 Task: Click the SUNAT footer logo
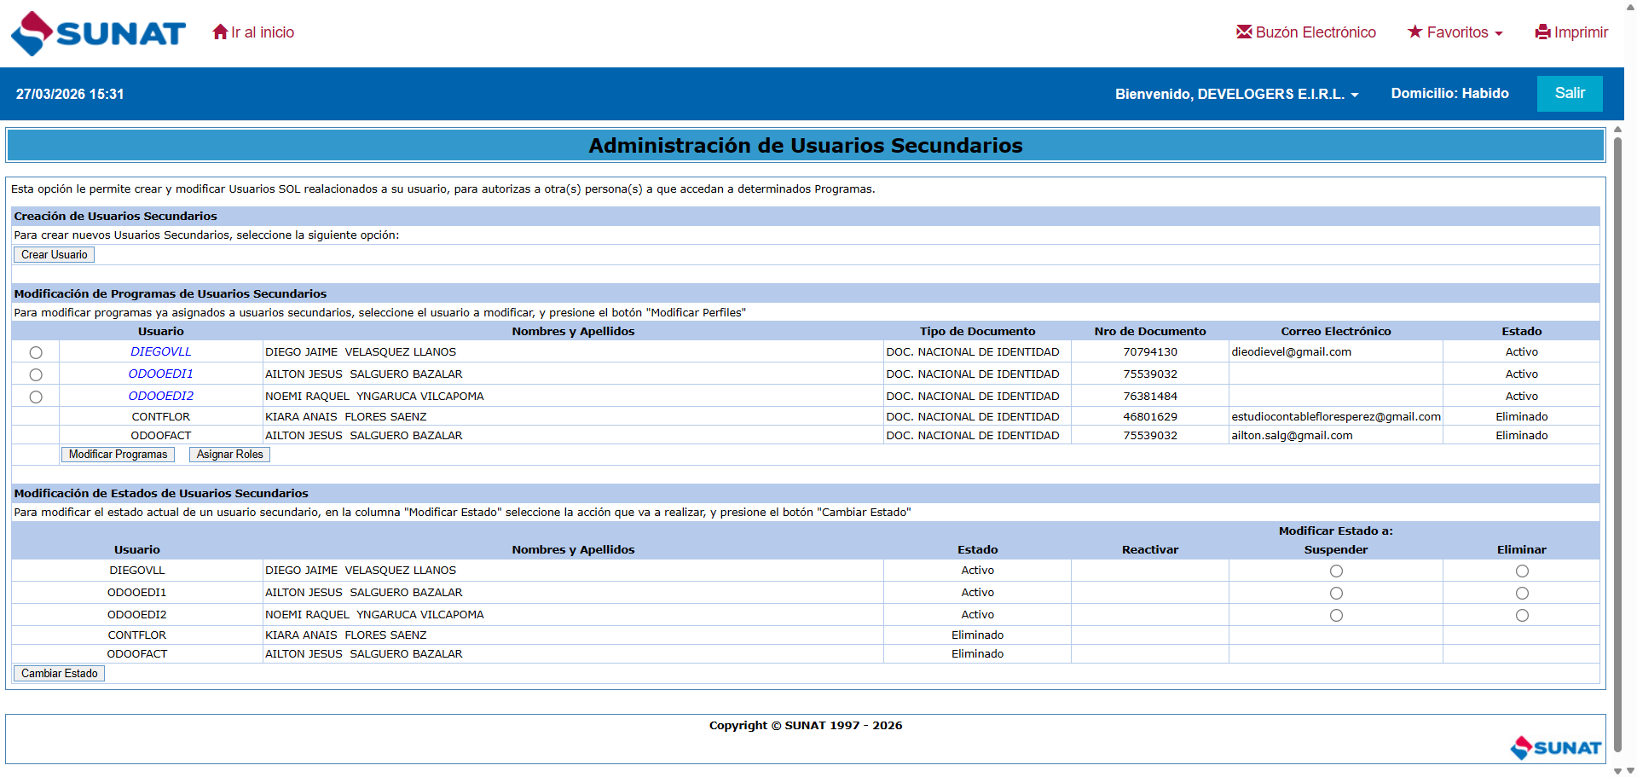point(1555,747)
